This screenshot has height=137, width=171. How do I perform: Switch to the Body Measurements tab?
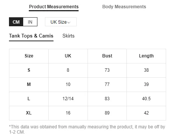(x=124, y=7)
